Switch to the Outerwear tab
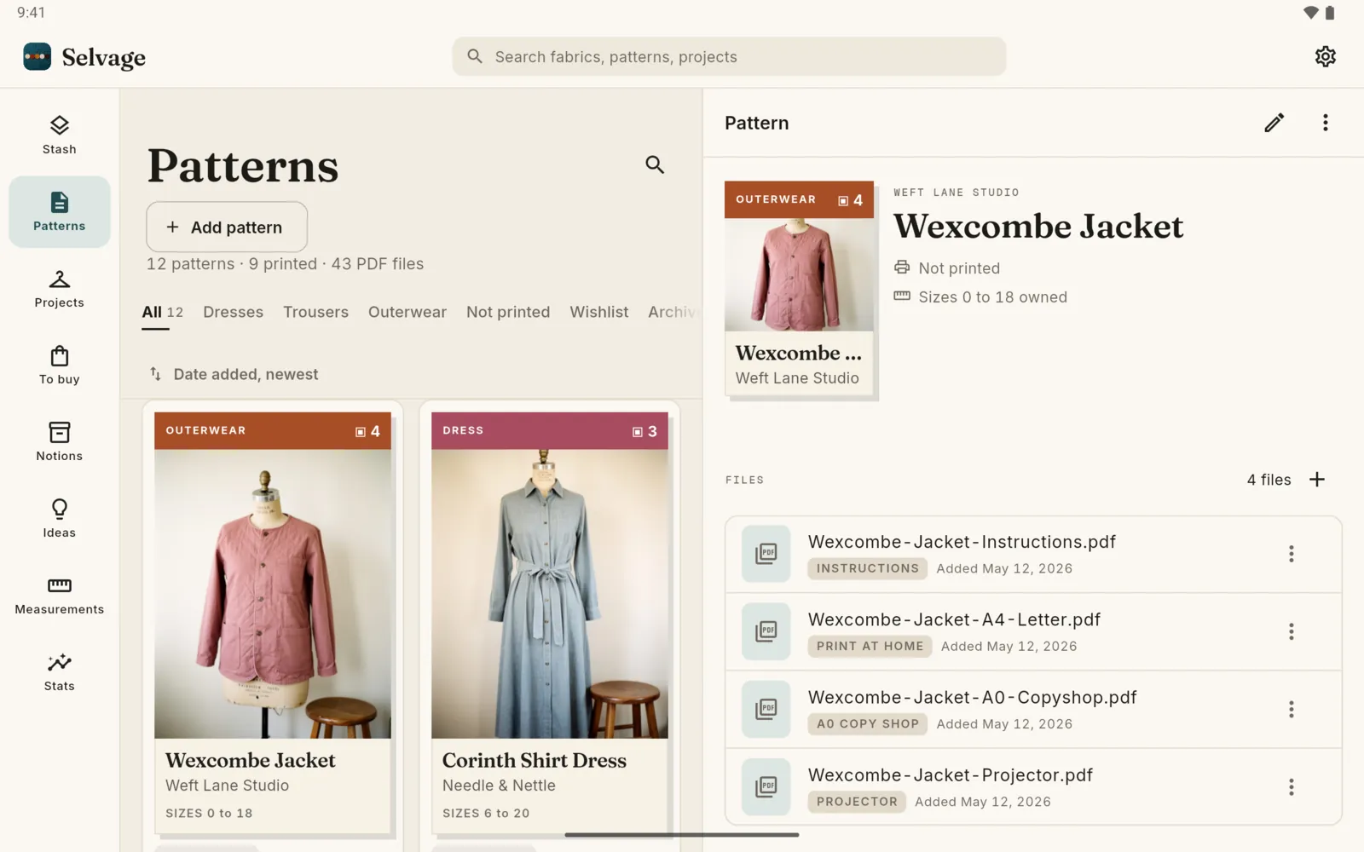Screen dimensions: 1364x852 [x=407, y=312]
